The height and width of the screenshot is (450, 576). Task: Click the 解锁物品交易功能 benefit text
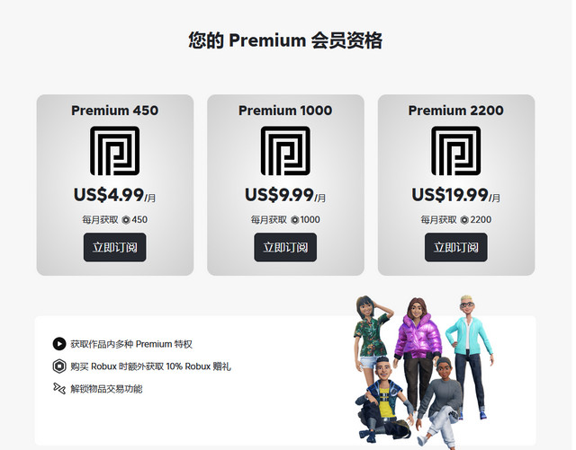coord(106,389)
